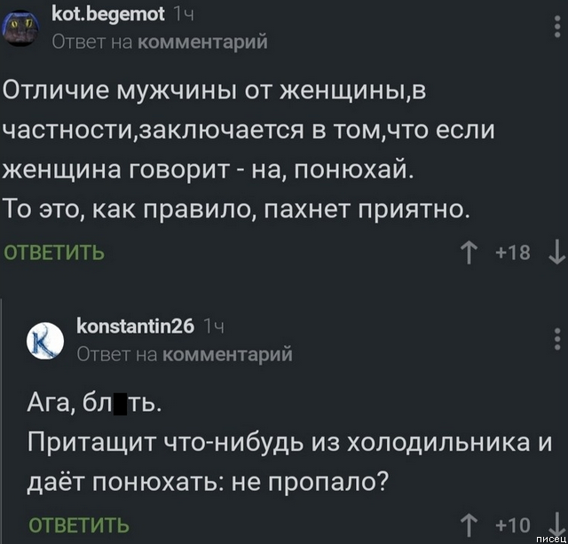The image size is (568, 544).
Task: Click the +18 rating counter
Action: point(513,253)
